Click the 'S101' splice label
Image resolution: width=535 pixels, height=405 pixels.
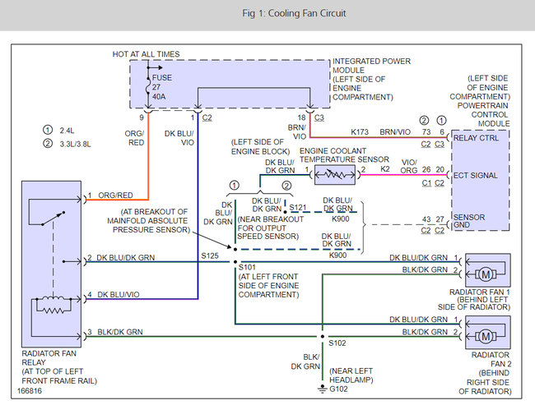(x=247, y=267)
